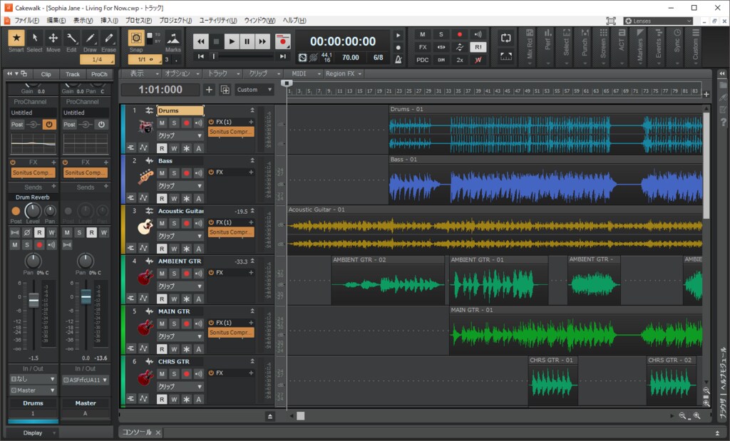Image resolution: width=730 pixels, height=441 pixels.
Task: Stop playback
Action: [x=216, y=41]
